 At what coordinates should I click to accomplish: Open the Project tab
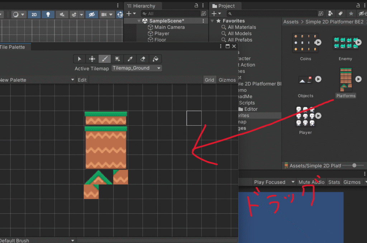(226, 6)
